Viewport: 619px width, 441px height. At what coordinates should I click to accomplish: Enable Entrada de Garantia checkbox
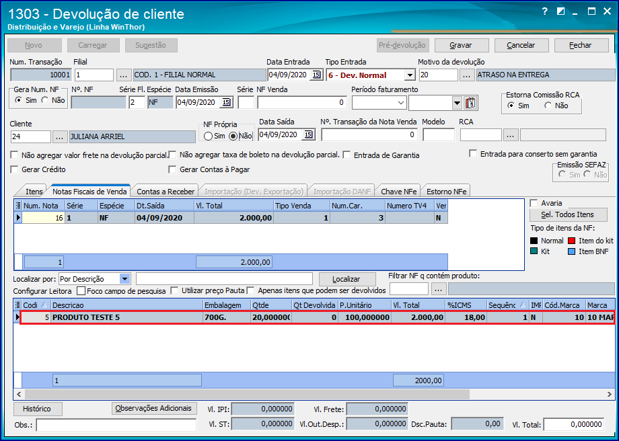pyautogui.click(x=347, y=155)
